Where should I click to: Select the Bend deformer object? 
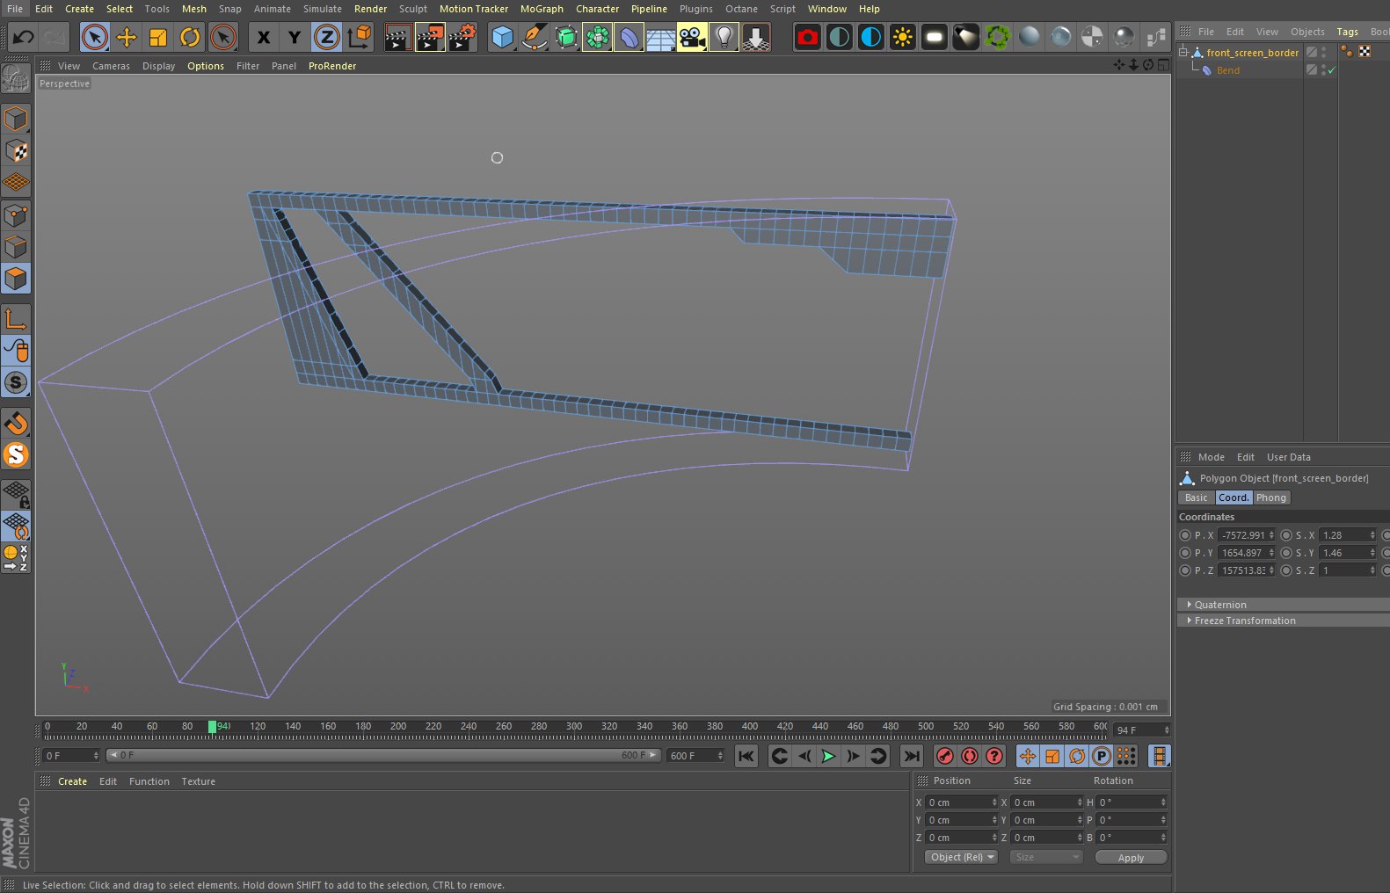pos(1228,70)
